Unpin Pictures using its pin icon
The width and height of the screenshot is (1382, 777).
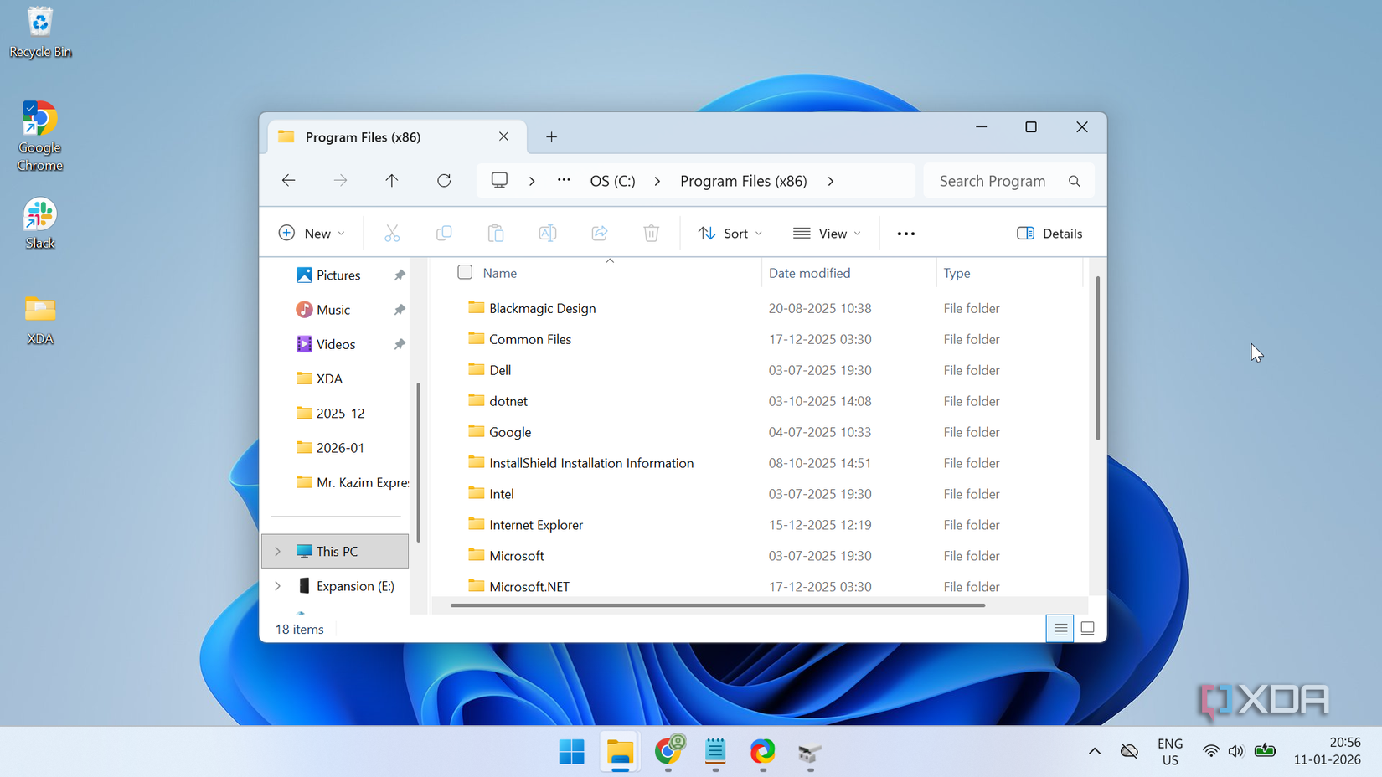399,275
